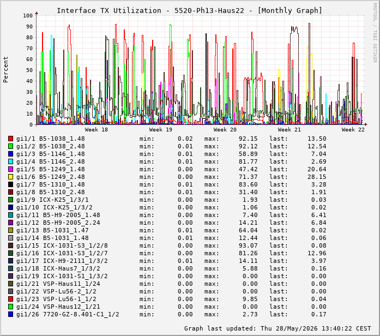
Task: Click the purple swatch for gi1/12 B5-H9-2005_2.24
Action: coord(10,223)
